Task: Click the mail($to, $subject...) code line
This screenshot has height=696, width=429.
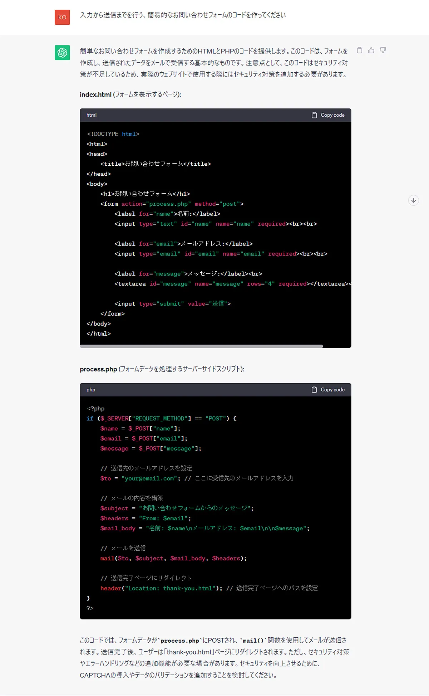Action: 173,558
